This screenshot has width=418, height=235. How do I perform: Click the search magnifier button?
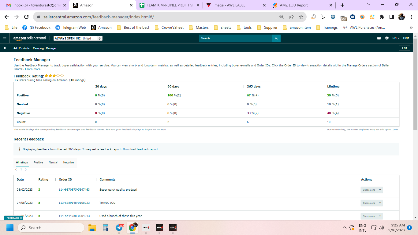tap(276, 38)
